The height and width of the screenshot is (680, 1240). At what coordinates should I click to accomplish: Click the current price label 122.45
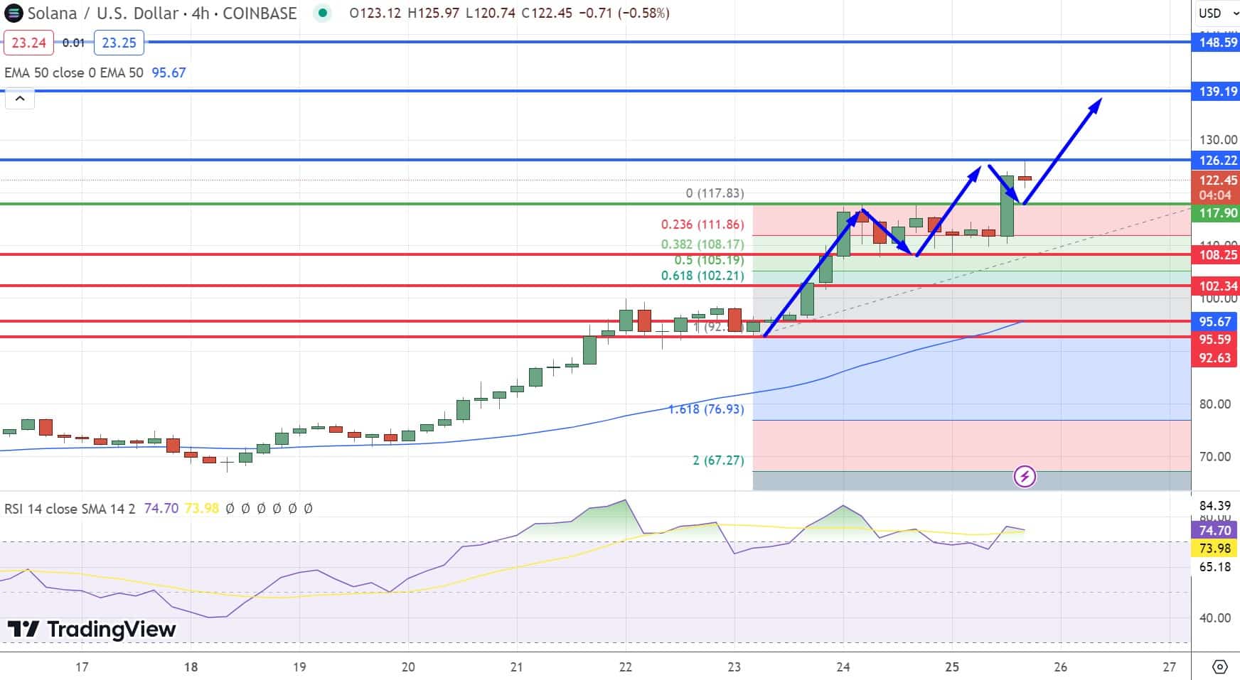[1215, 179]
